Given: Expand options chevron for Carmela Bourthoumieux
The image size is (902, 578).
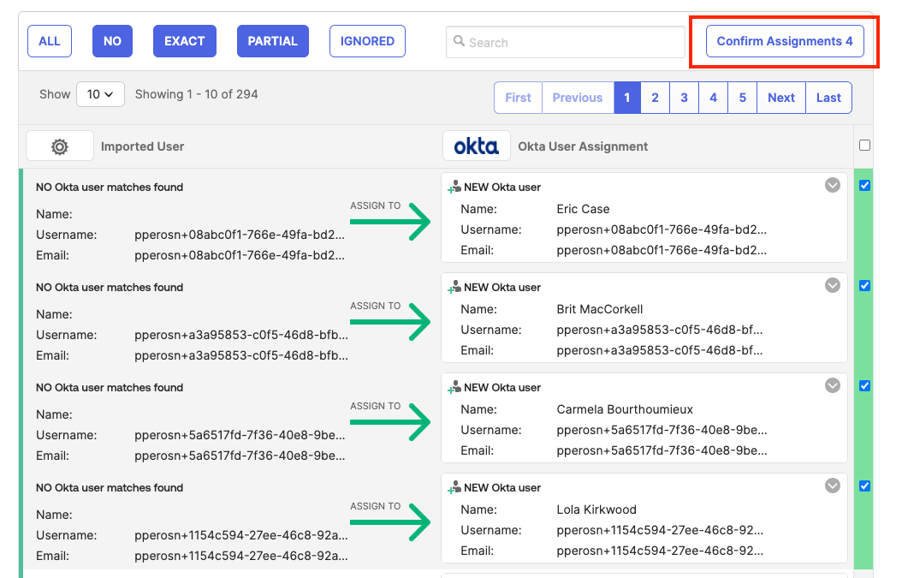Looking at the screenshot, I should point(833,385).
